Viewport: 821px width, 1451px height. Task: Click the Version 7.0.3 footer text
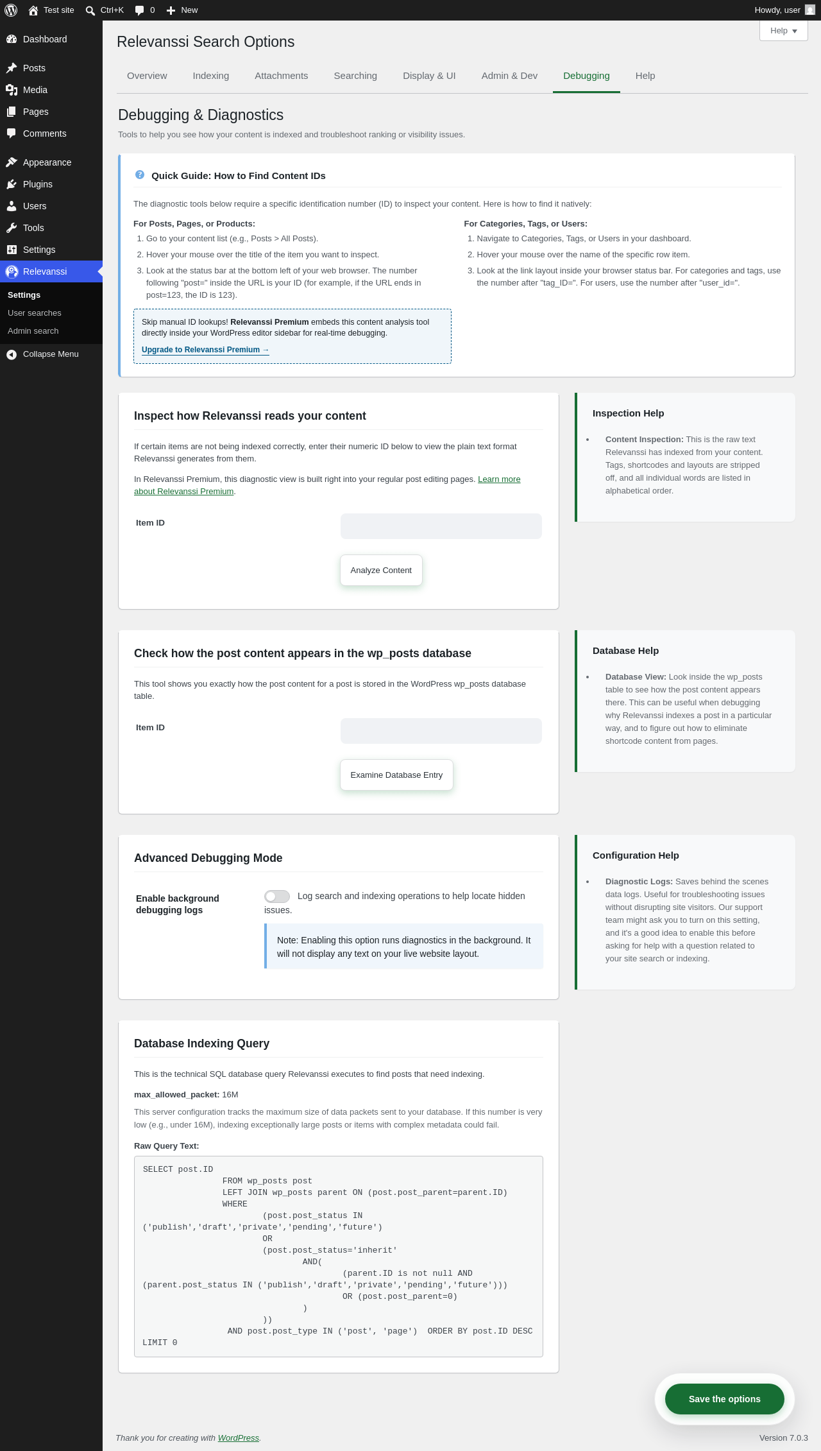[x=783, y=1438]
